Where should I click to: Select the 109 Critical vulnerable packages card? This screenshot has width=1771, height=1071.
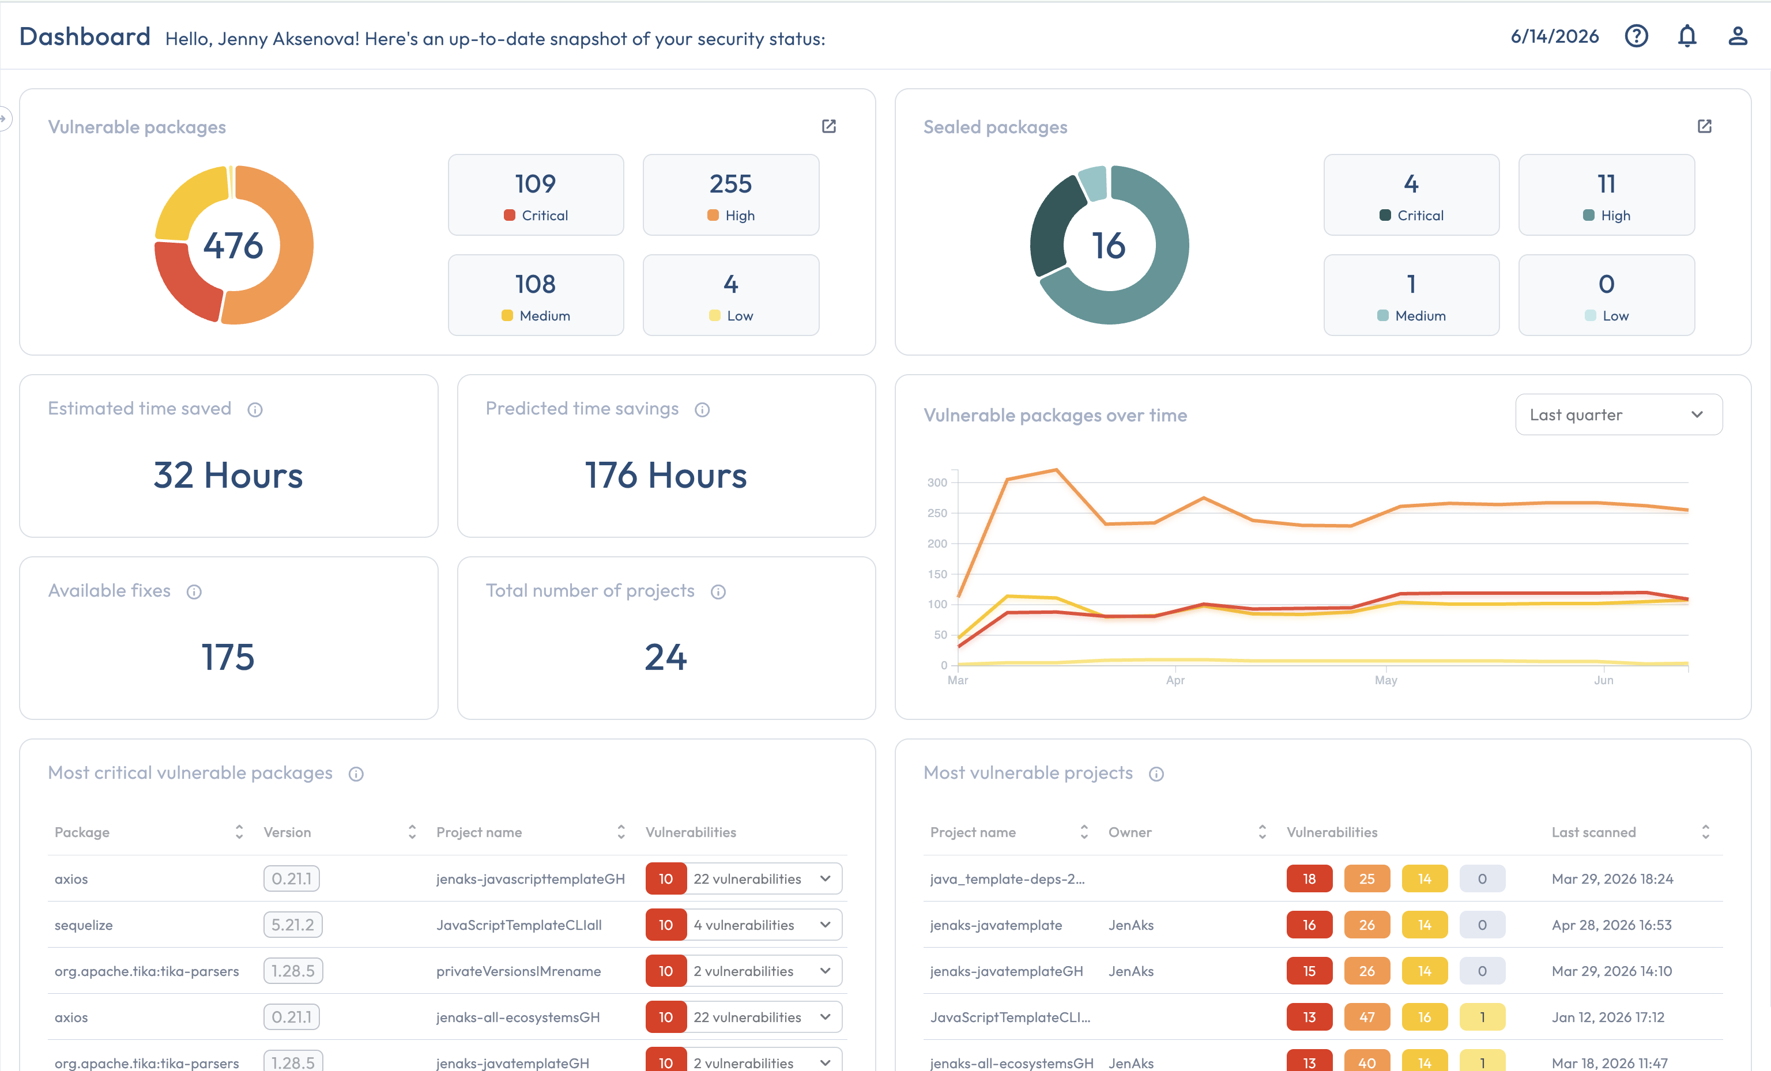tap(536, 195)
